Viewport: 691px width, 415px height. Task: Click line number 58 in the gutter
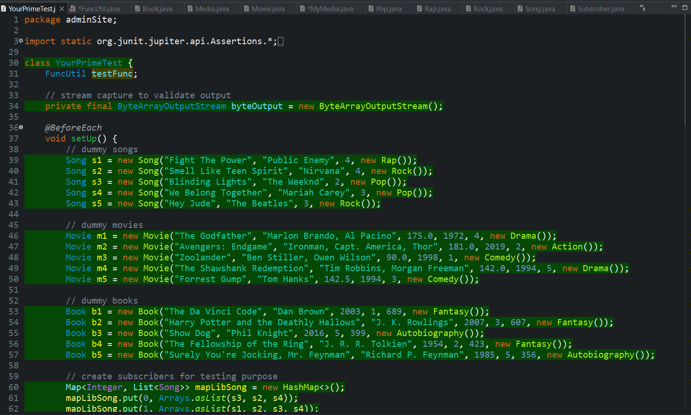[14, 366]
